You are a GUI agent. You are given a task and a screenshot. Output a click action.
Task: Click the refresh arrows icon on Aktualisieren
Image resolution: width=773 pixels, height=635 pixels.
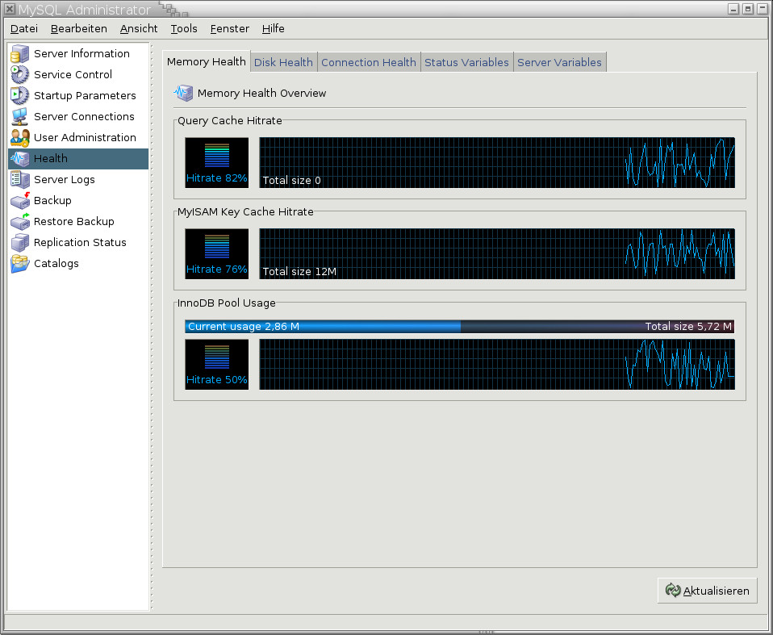pyautogui.click(x=672, y=590)
